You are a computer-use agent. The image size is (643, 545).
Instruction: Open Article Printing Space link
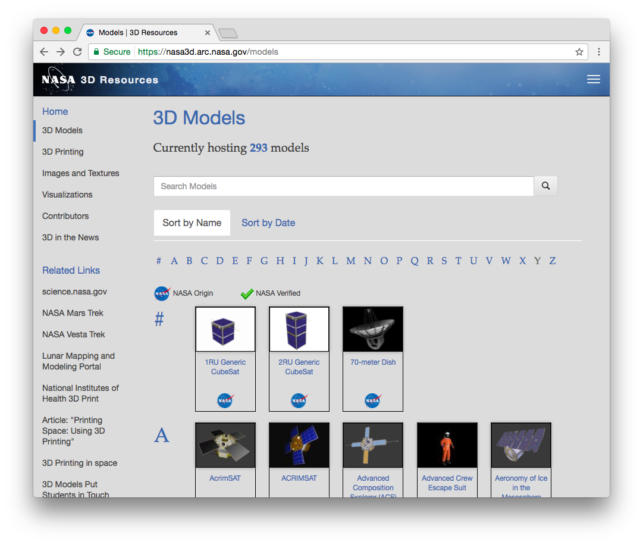coord(73,431)
